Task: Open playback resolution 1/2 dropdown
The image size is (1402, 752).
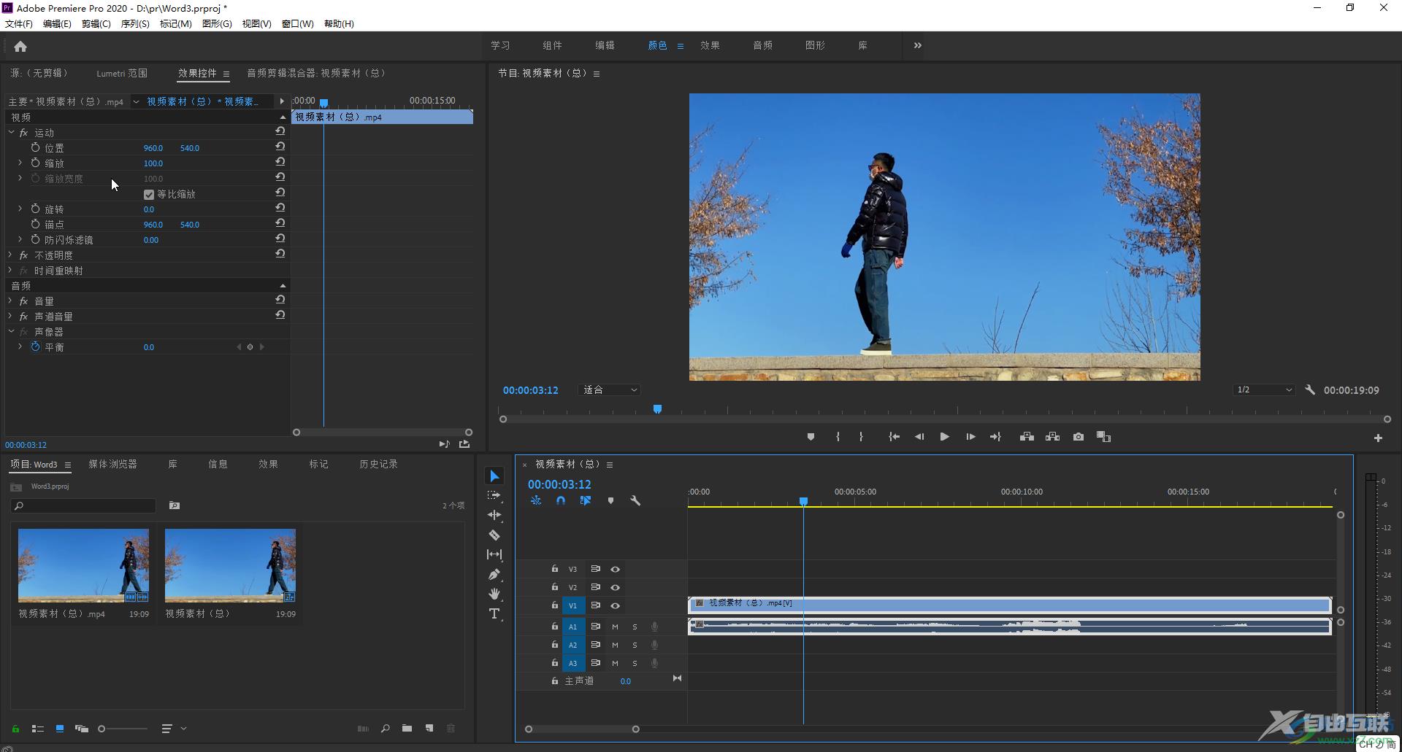Action: tap(1264, 390)
